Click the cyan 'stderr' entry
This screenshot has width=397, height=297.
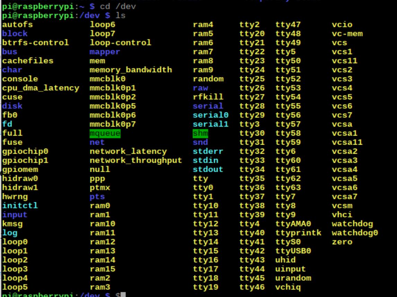(x=208, y=151)
